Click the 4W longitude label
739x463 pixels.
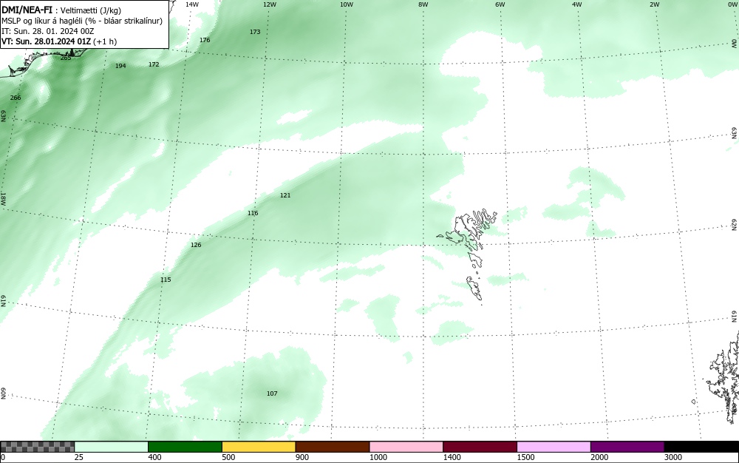pyautogui.click(x=577, y=4)
